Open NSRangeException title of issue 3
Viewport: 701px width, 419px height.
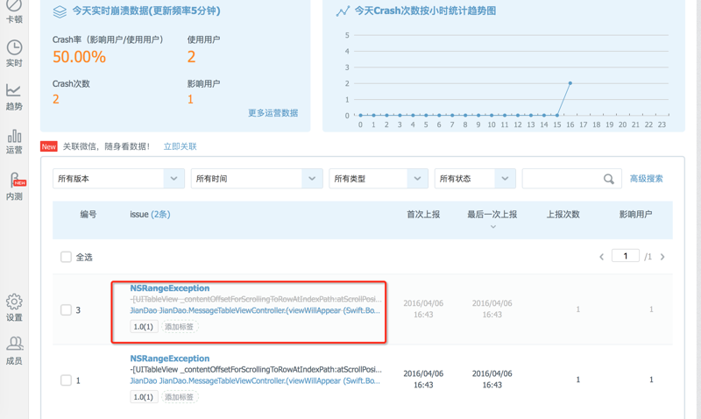coord(169,288)
